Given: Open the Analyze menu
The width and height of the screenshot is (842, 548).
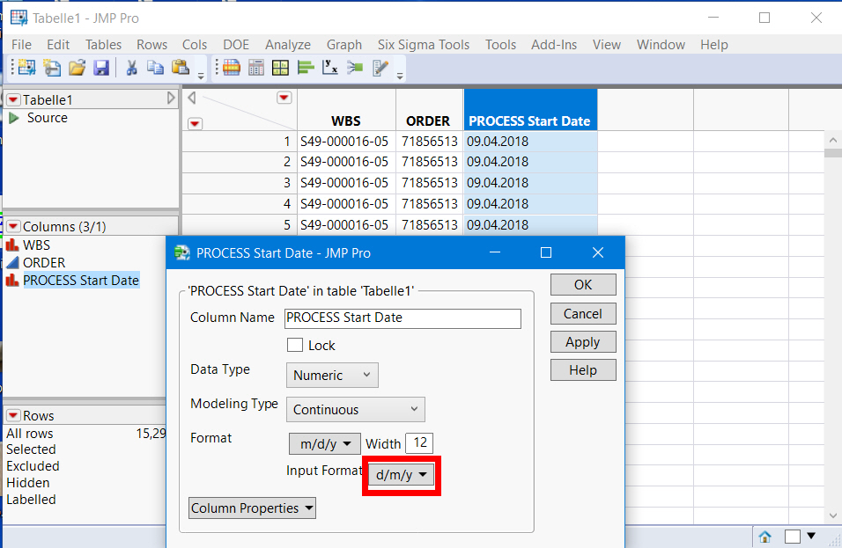Looking at the screenshot, I should [287, 45].
